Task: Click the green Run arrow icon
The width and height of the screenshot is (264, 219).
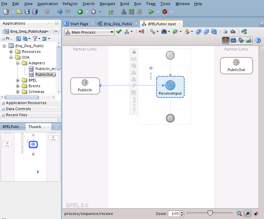Action: tap(151, 12)
